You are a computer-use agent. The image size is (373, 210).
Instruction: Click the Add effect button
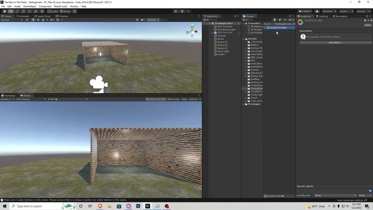pos(336,43)
